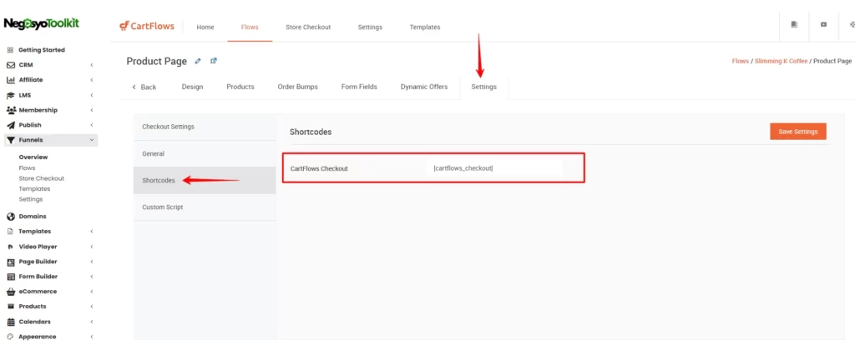
Task: Select the step Settings tab
Action: click(484, 87)
